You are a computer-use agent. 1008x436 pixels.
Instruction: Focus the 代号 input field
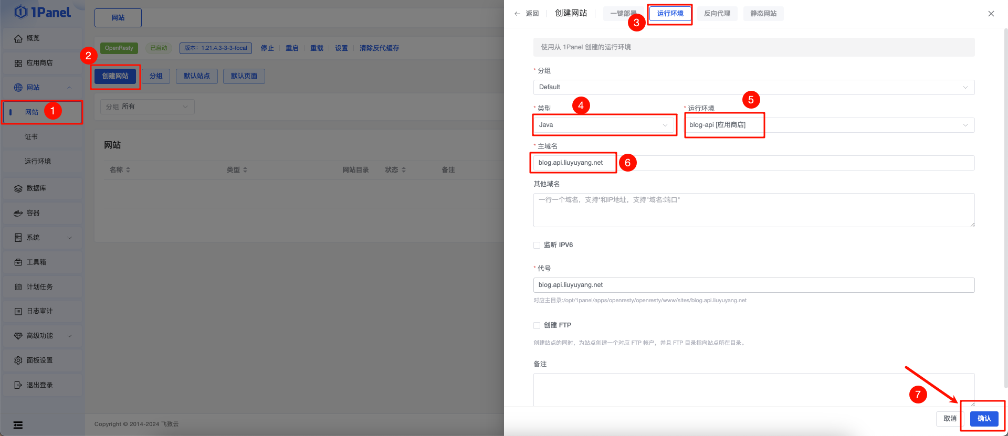point(754,285)
